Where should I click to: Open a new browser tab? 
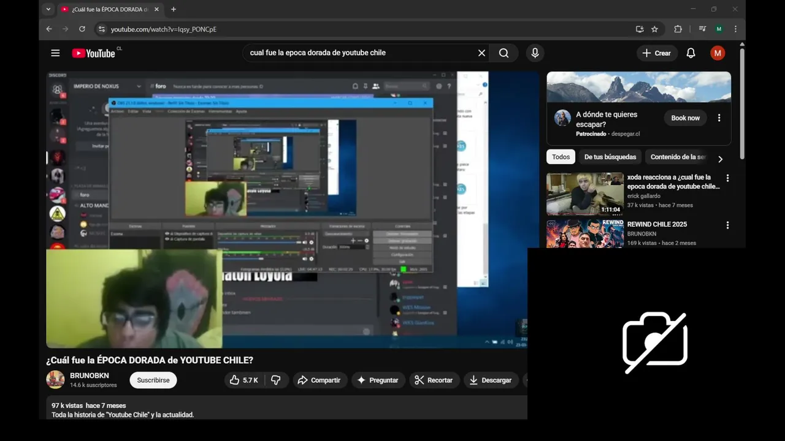[174, 9]
